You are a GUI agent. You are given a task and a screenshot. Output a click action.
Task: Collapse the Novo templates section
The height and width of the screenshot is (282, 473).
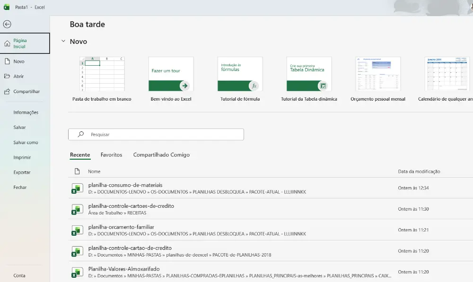(x=63, y=41)
